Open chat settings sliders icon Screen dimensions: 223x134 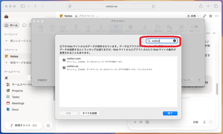click(141, 122)
